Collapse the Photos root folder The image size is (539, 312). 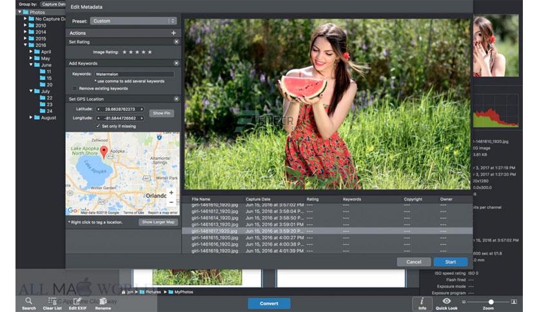(x=19, y=12)
